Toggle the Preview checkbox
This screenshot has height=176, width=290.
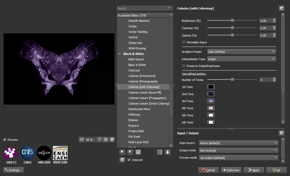(5, 140)
